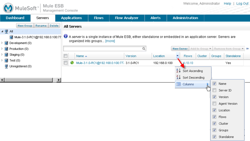Click the Standalone column header
Image resolution: width=250 pixels, height=141 pixels.
point(233,56)
